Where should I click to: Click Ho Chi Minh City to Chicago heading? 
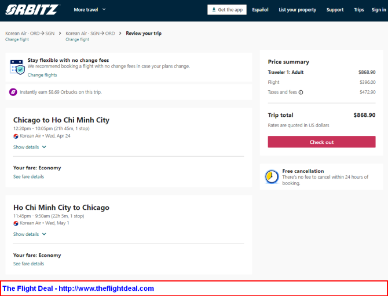[x=61, y=208]
